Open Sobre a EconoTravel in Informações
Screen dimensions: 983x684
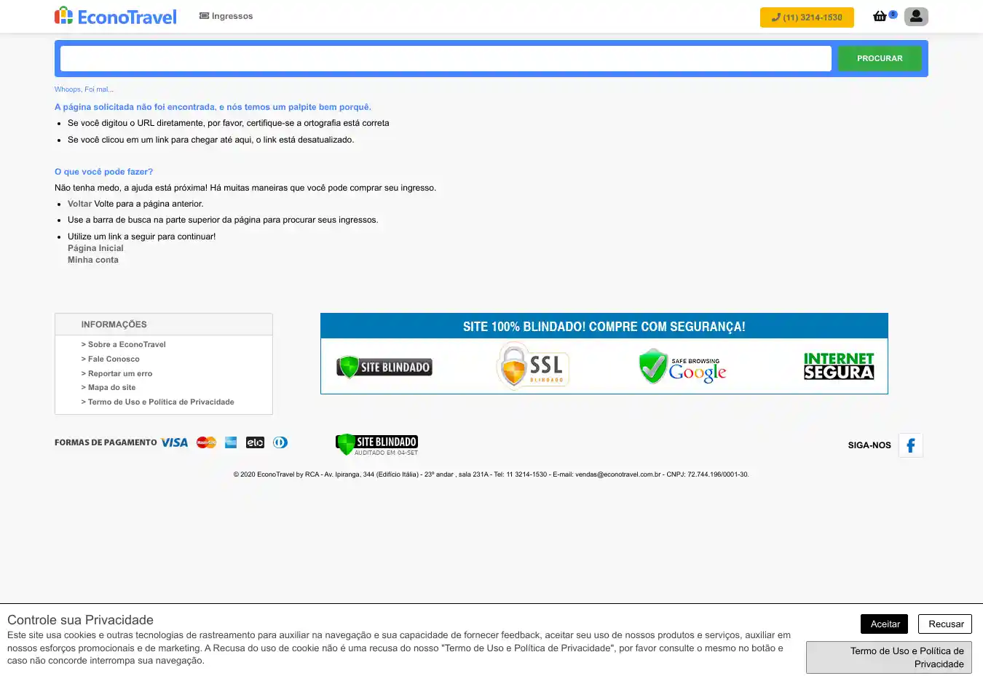point(127,345)
